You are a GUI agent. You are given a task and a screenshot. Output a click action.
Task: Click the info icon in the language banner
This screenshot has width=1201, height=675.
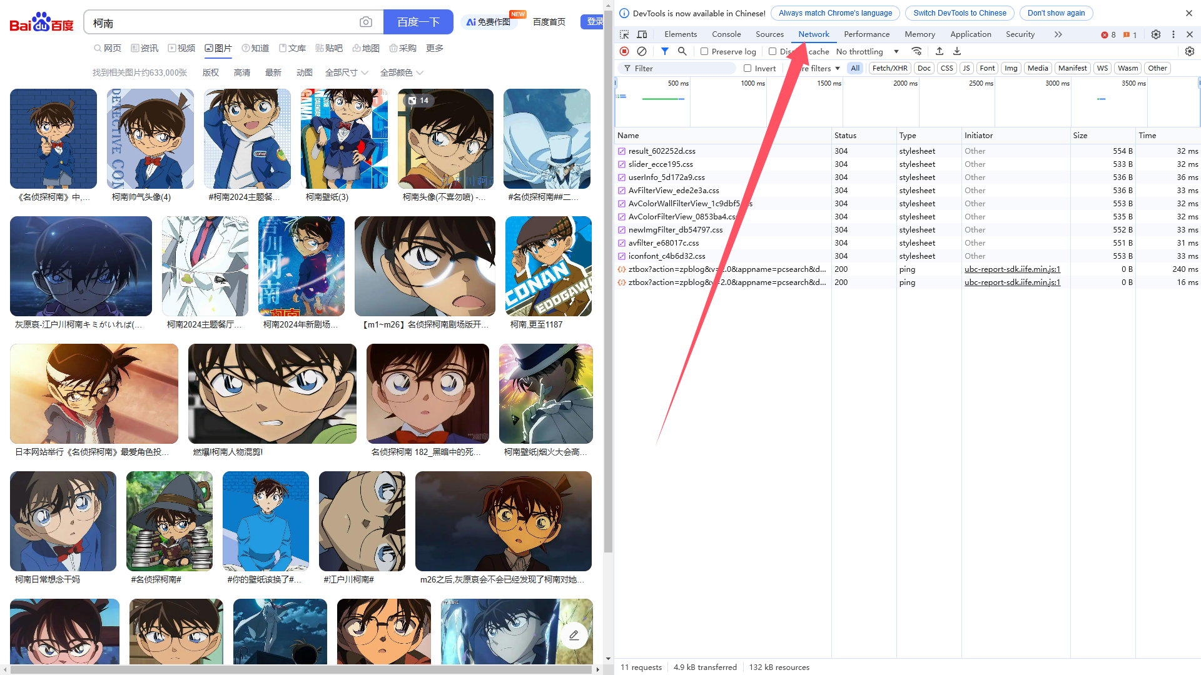624,13
